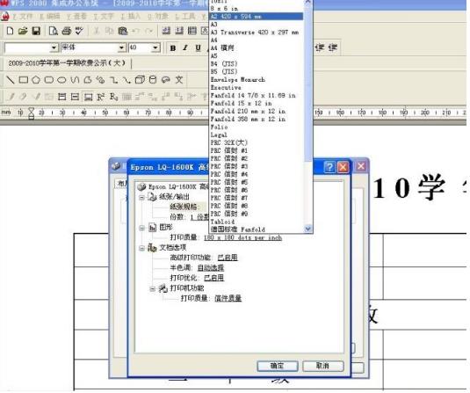Choose the Tabloid paper size
The height and width of the screenshot is (393, 470).
pyautogui.click(x=222, y=222)
